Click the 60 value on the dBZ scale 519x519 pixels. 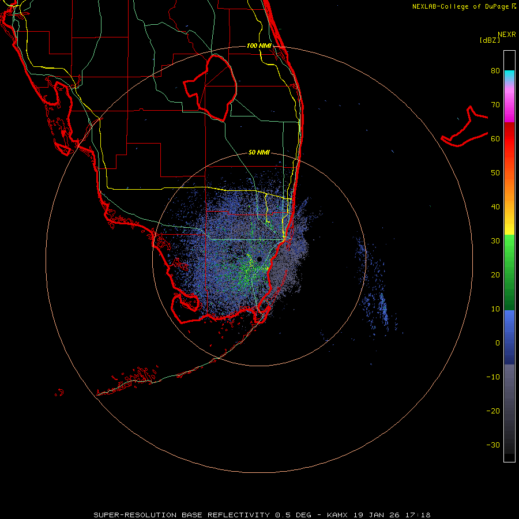[x=495, y=138]
